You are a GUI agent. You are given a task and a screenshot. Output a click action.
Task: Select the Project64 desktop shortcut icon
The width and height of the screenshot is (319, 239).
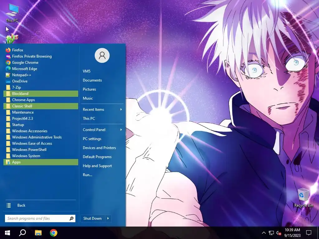(12, 39)
